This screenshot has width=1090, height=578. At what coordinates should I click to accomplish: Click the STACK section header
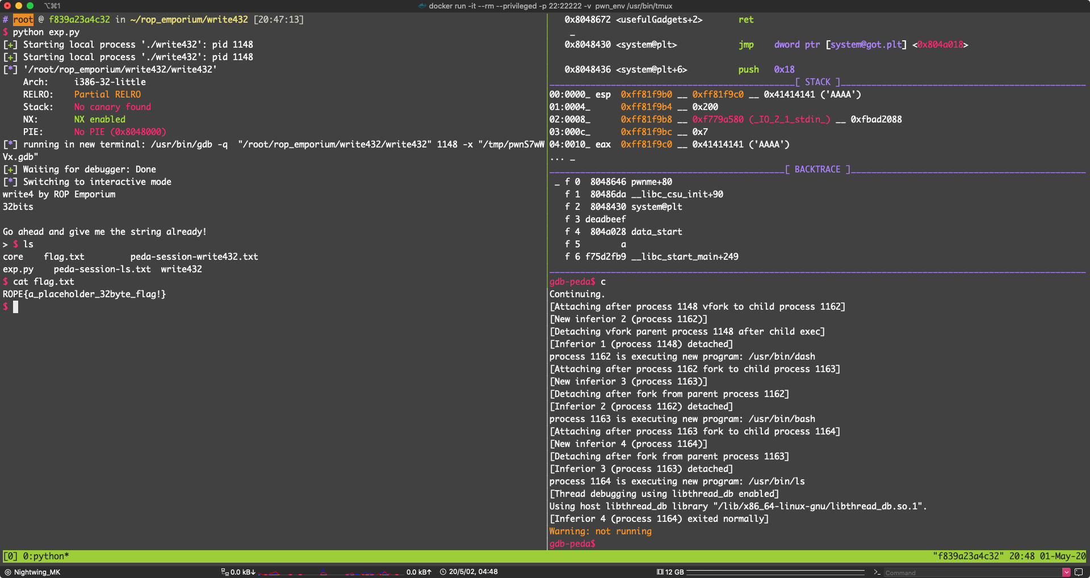point(817,82)
